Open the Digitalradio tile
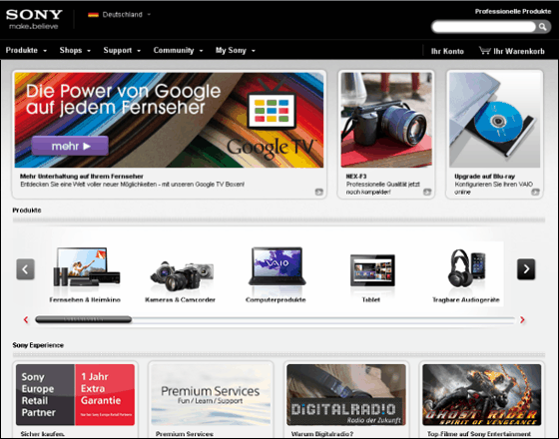This screenshot has width=559, height=439. coord(346,394)
